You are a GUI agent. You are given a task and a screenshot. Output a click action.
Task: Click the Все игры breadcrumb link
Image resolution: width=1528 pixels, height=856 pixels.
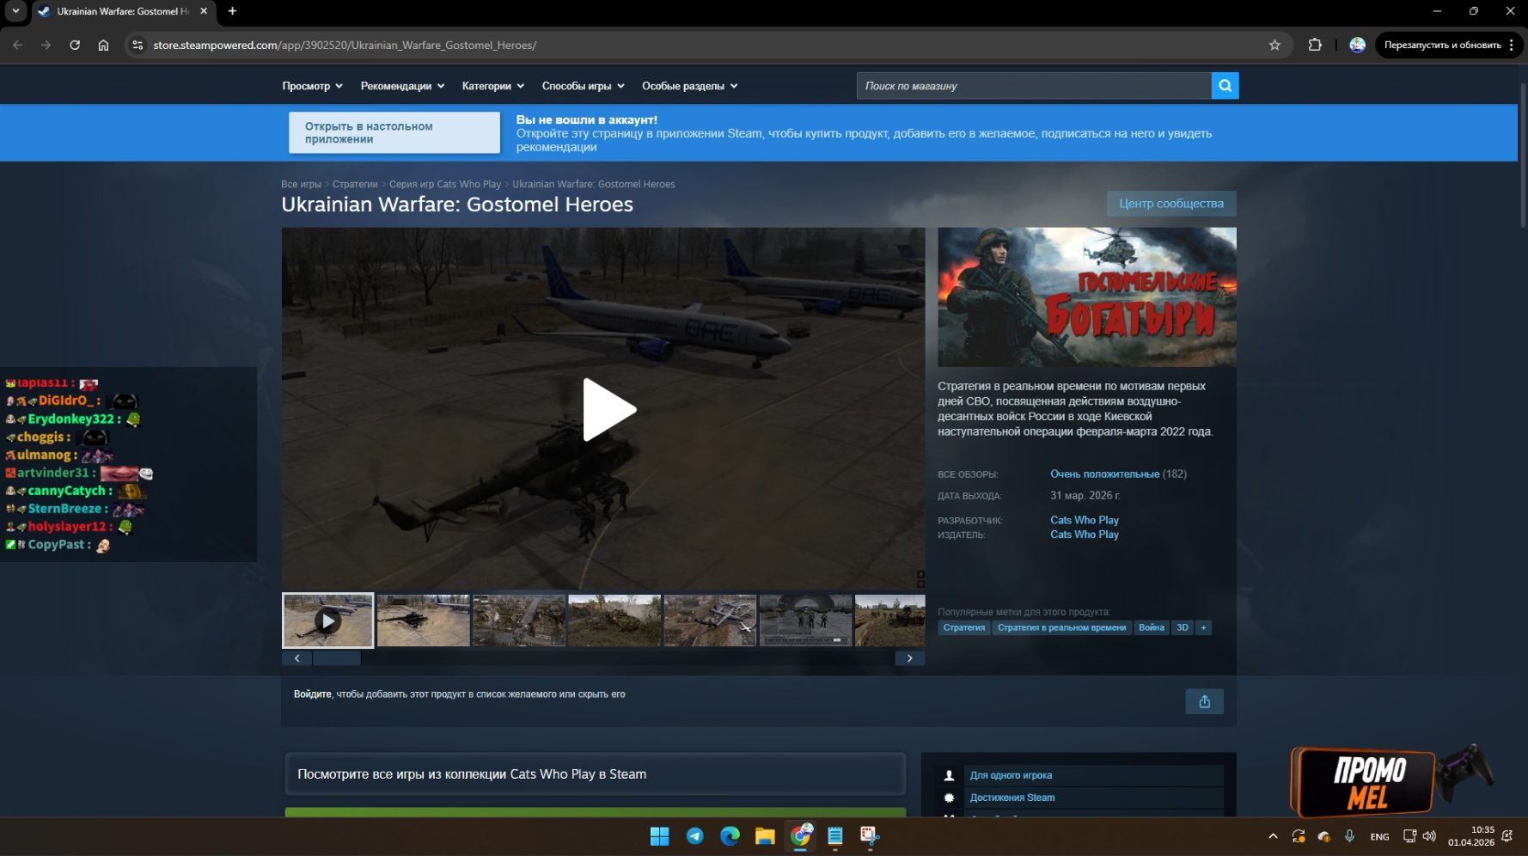(301, 184)
